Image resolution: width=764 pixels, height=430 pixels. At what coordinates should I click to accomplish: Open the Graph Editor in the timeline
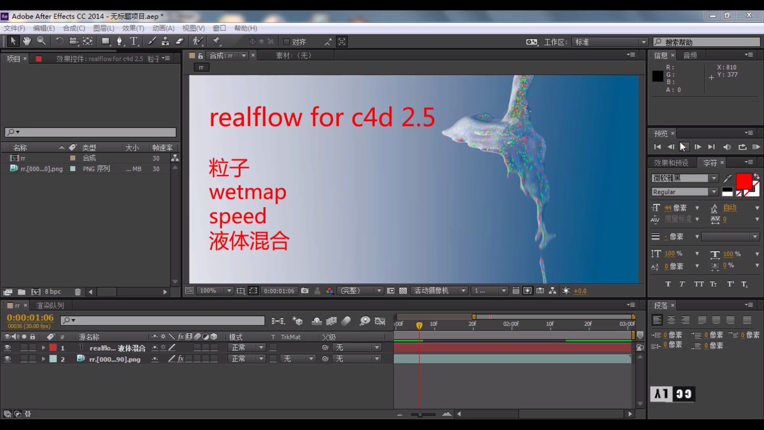(x=380, y=321)
